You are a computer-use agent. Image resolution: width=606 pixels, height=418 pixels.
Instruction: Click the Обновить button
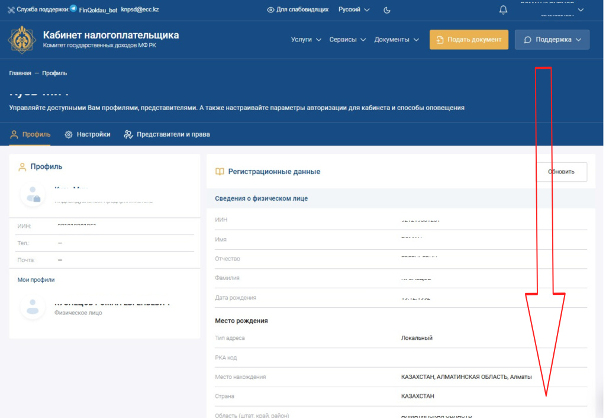(x=561, y=172)
